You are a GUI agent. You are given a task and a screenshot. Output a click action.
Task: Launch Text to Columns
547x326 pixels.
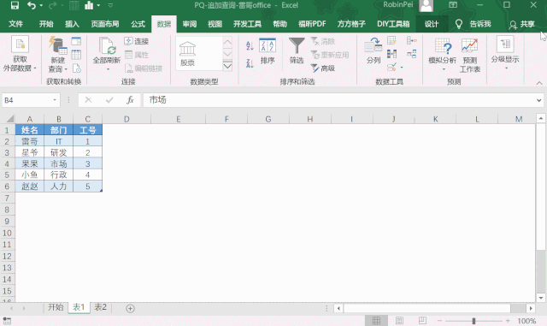(x=373, y=51)
